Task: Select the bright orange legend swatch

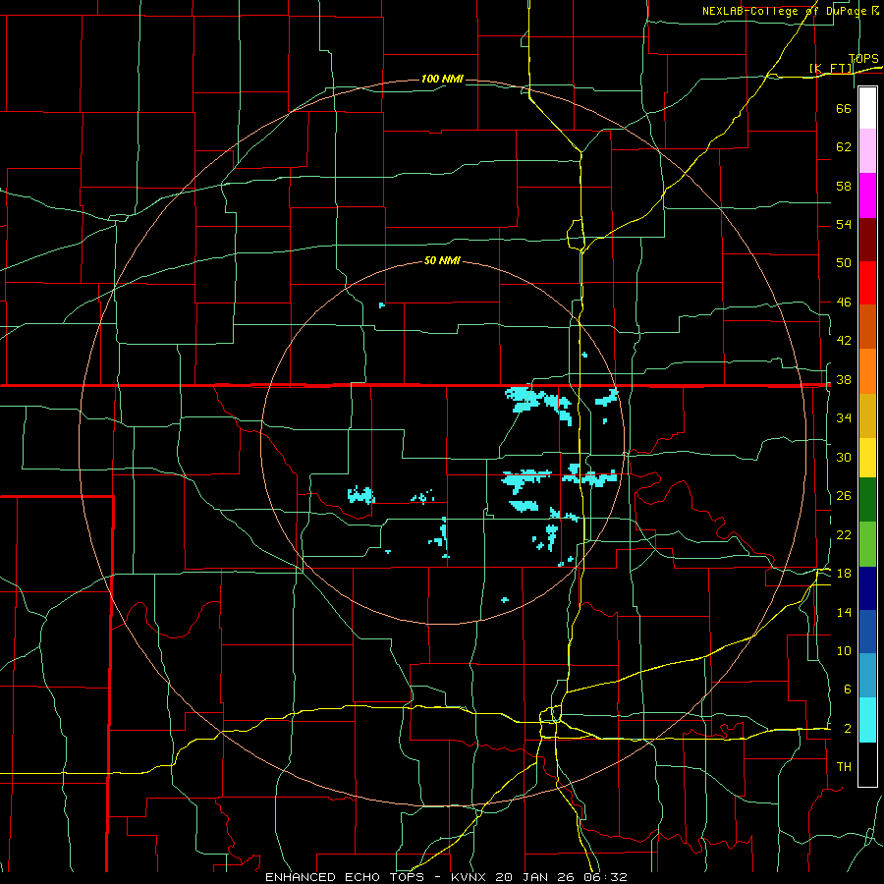Action: point(867,371)
